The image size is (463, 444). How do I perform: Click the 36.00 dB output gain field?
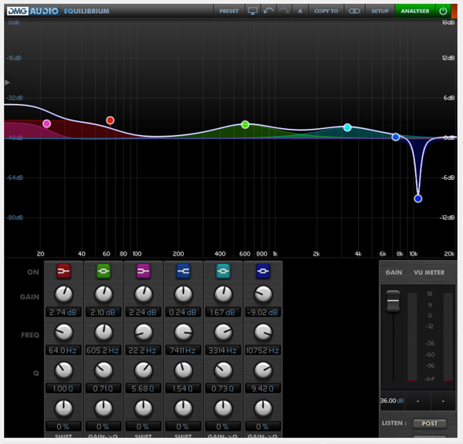coord(393,401)
